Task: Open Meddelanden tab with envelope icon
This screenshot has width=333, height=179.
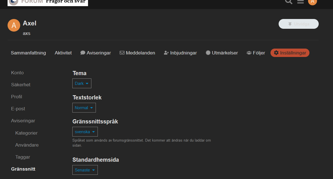Action: click(x=137, y=53)
